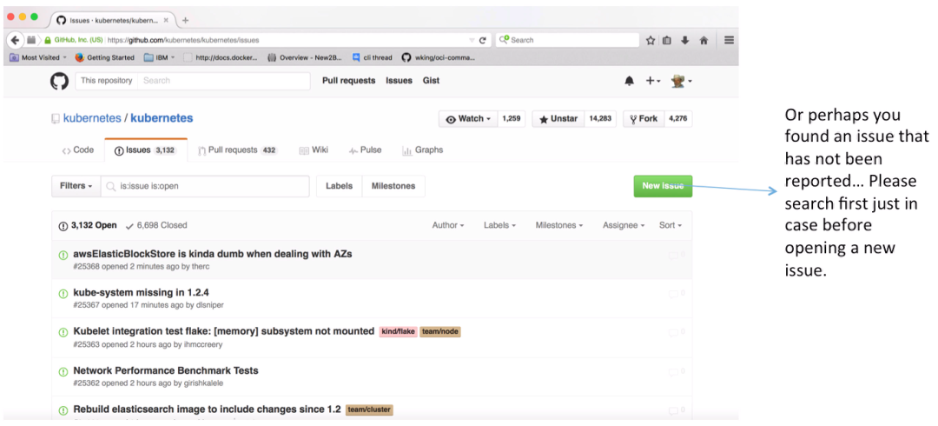Open Firefox downloads arrow icon

(x=685, y=40)
